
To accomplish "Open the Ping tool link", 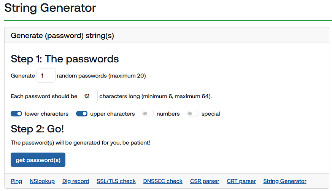I will point(16,181).
